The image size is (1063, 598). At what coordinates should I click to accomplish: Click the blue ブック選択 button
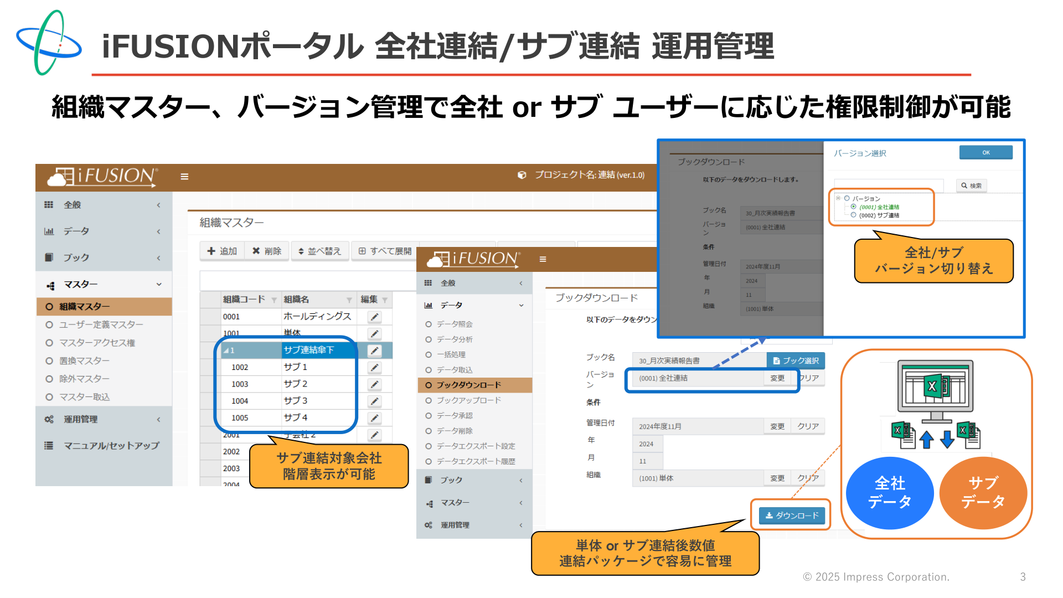click(796, 360)
